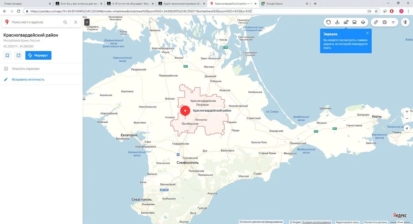
Task: Open Исправить неточность link
Action: pyautogui.click(x=28, y=79)
